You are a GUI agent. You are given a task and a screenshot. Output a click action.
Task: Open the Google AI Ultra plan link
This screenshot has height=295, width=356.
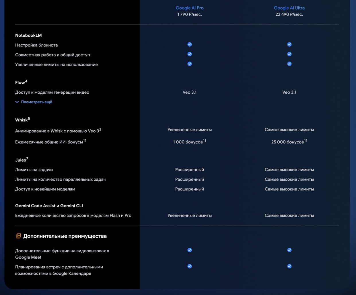pos(289,8)
